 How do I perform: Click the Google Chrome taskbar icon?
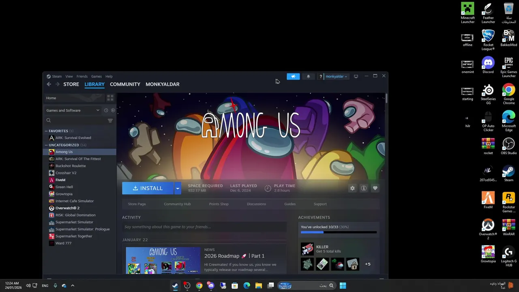199,286
